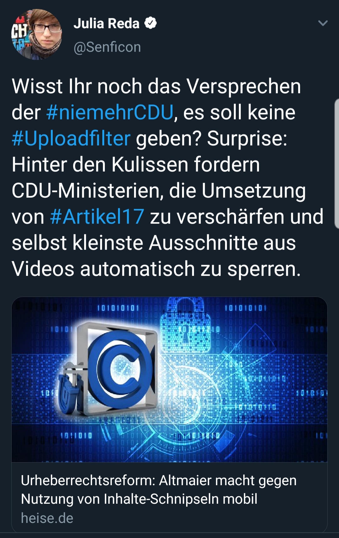Open the @Senficon handle link

[107, 47]
